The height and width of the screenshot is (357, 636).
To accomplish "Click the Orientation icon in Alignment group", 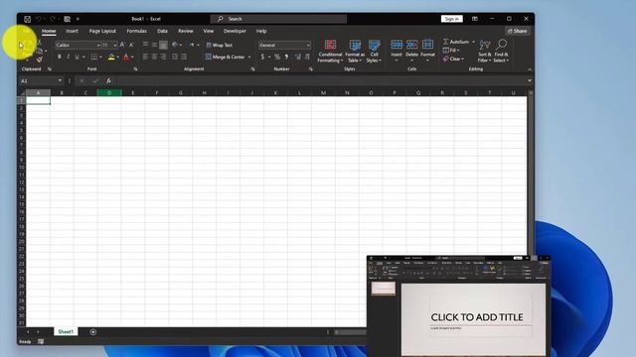I will tap(175, 45).
